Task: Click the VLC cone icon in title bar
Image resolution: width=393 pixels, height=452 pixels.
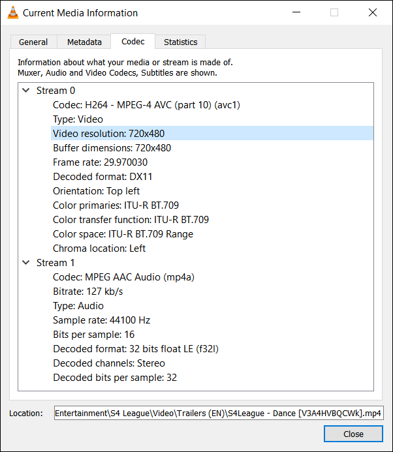Action: click(x=12, y=12)
